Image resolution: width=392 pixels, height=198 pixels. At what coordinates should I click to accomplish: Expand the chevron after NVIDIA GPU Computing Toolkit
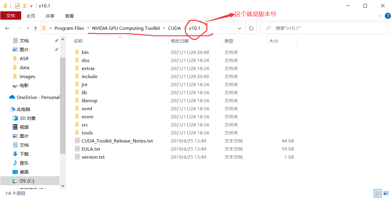tap(164, 28)
